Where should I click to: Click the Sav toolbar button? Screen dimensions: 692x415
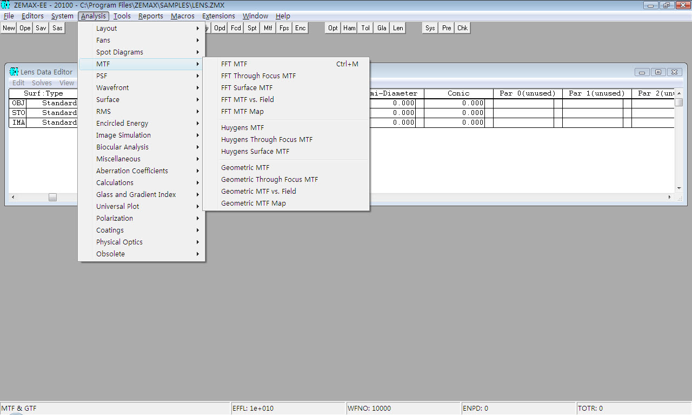42,28
